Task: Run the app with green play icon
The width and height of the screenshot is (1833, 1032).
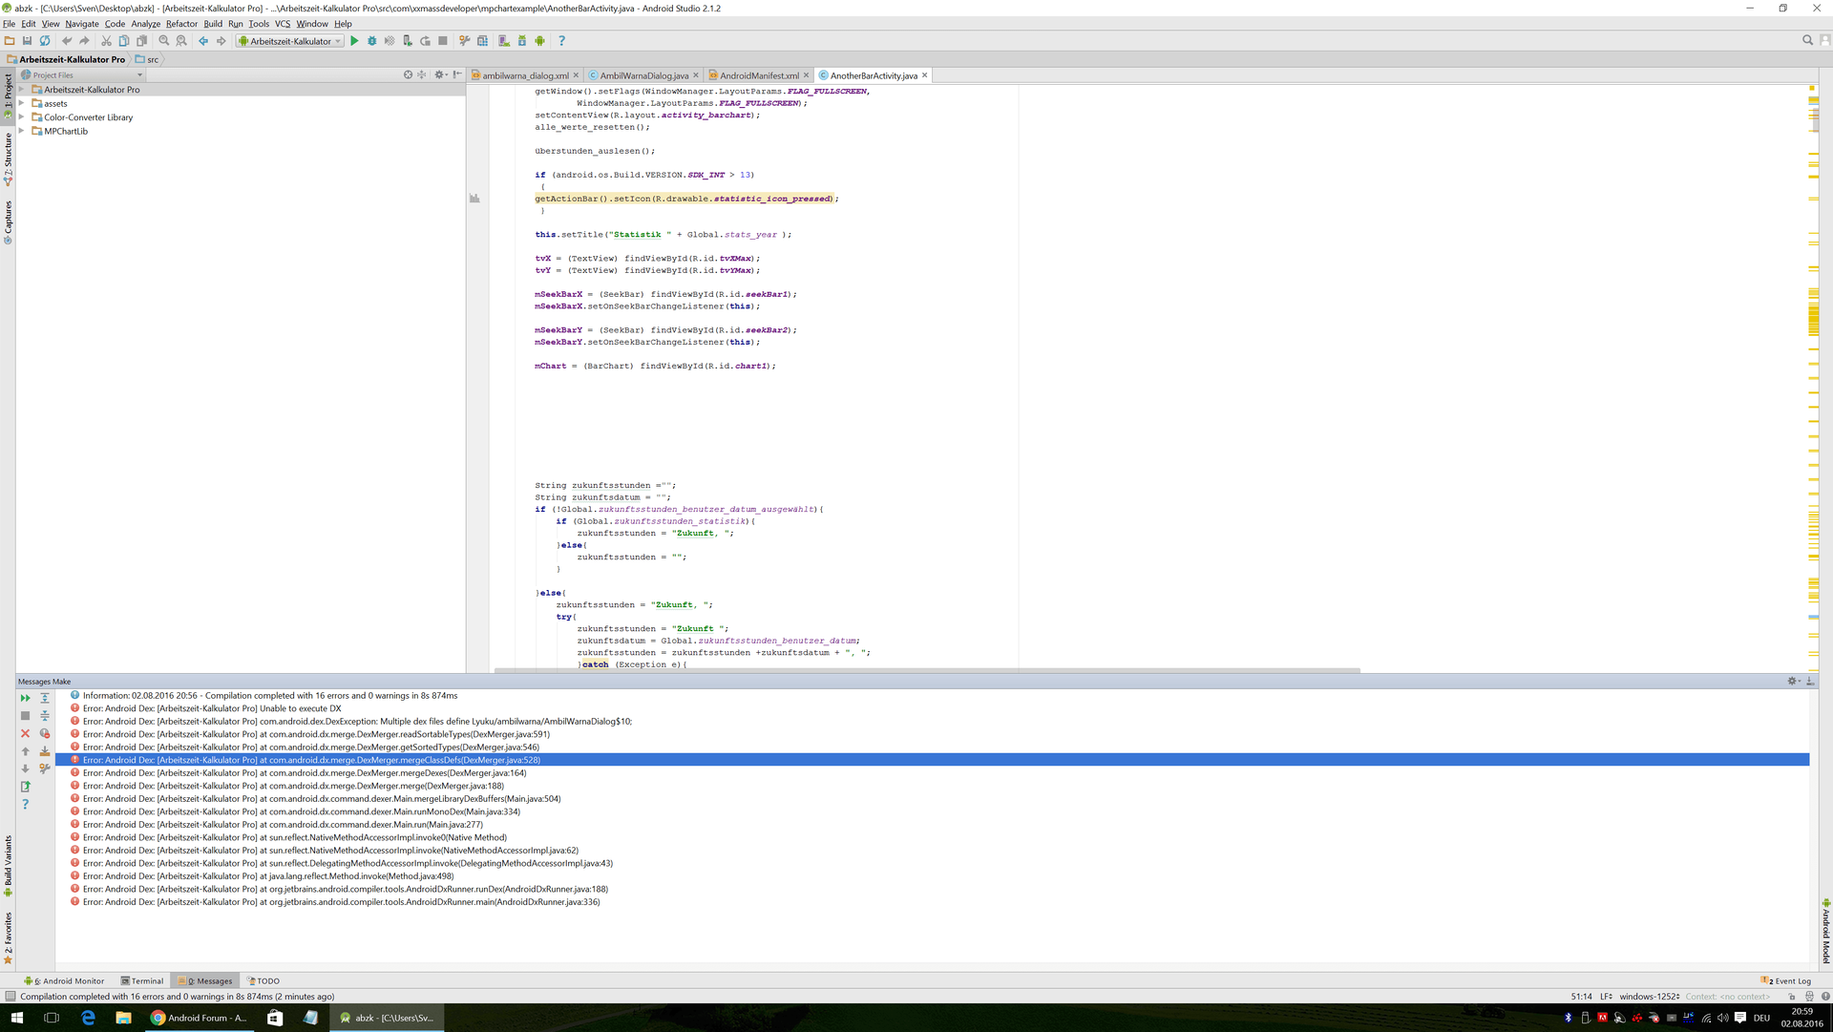Action: [x=354, y=41]
